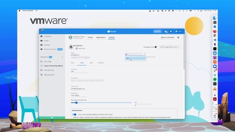
Task: Open Containers in Docker sidebar
Action: pos(48,36)
